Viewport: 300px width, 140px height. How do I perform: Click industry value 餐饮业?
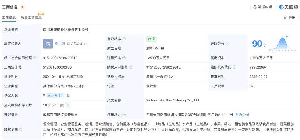pyautogui.click(x=151, y=86)
